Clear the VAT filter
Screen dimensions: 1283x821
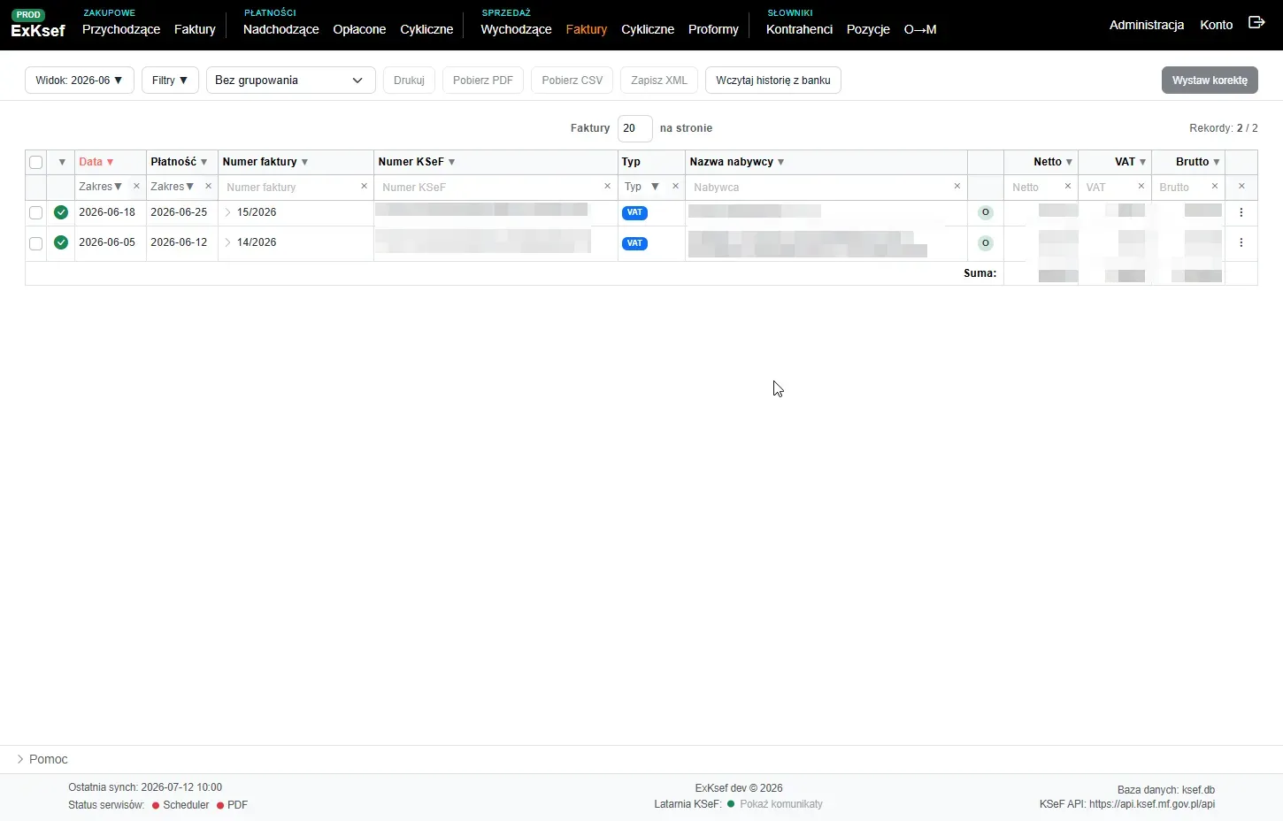[1141, 187]
